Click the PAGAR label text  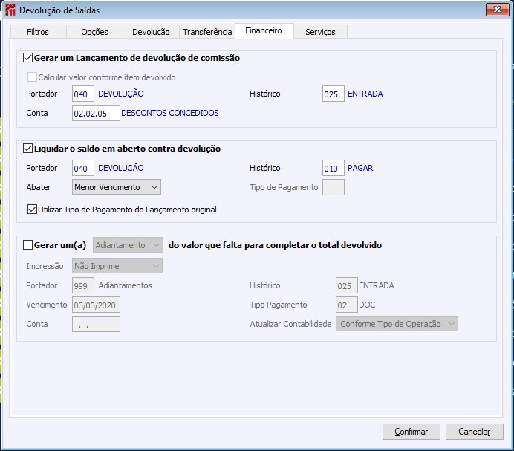[360, 168]
